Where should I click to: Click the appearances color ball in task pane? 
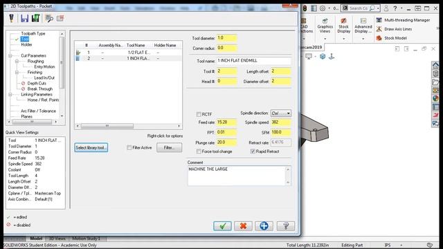[435, 98]
